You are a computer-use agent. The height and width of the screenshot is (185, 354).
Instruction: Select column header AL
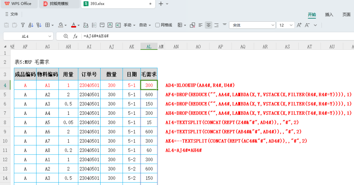pos(149,47)
